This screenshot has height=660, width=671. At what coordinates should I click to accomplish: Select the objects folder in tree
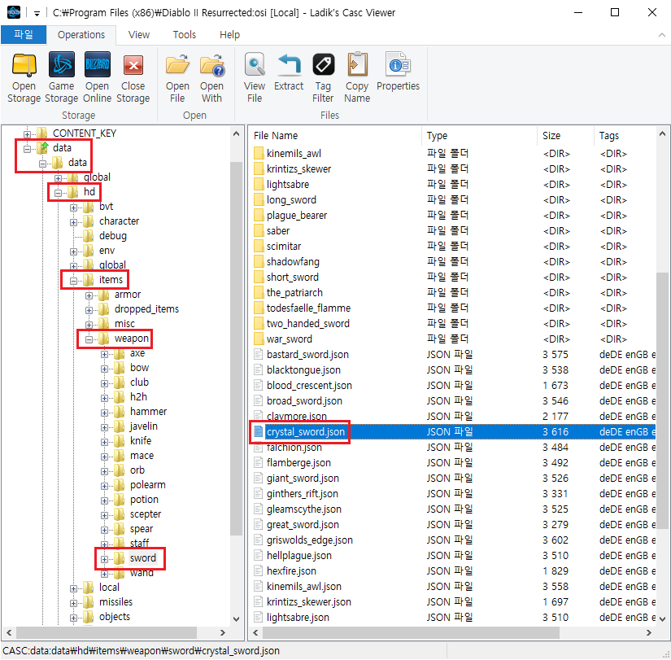click(x=114, y=616)
